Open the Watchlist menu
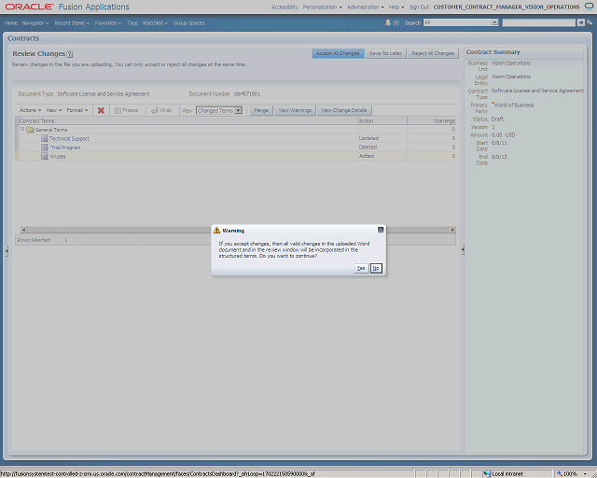597x478 pixels. click(x=155, y=22)
